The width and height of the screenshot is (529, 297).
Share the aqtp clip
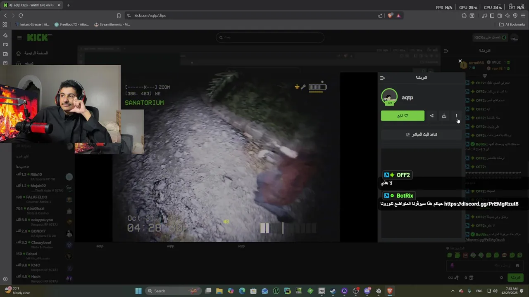[x=431, y=116]
